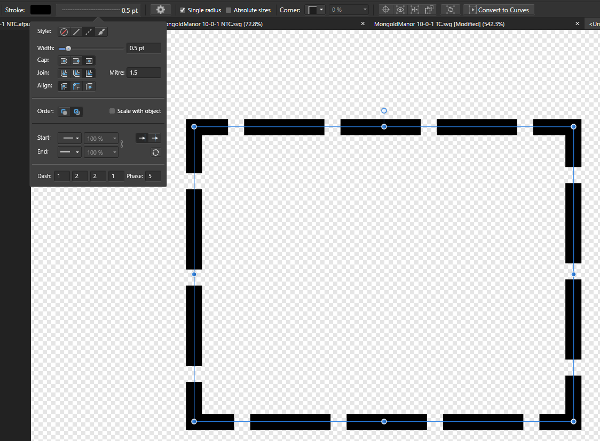
Task: Set the Bevel Join option
Action: pyautogui.click(x=76, y=74)
